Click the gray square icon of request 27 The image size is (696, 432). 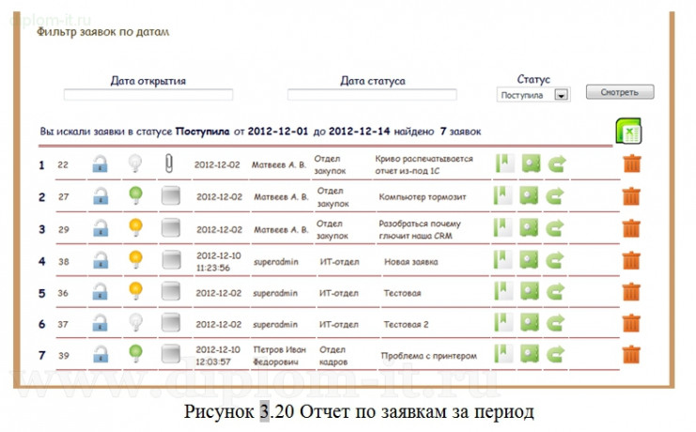(171, 195)
